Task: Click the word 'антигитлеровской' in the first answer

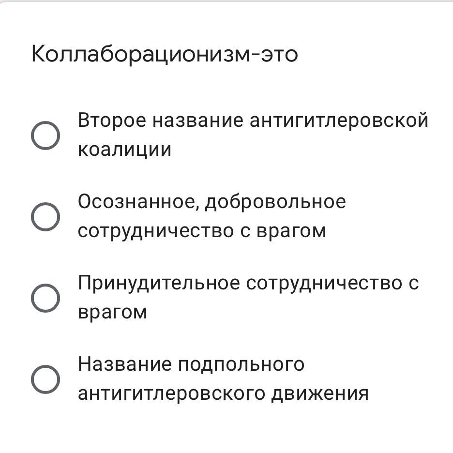Action: tap(339, 121)
